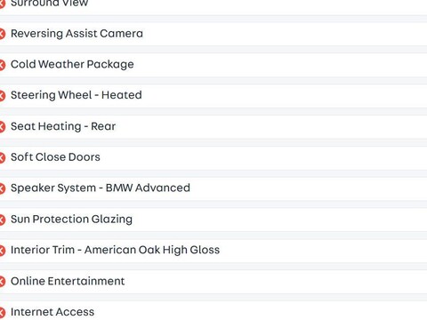This screenshot has height=320, width=427.
Task: Click the Steering Wheel - Heated label
Action: click(x=77, y=95)
